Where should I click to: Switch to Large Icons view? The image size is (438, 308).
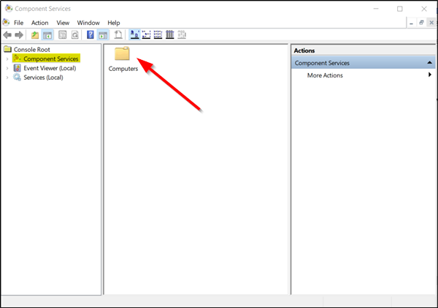134,35
